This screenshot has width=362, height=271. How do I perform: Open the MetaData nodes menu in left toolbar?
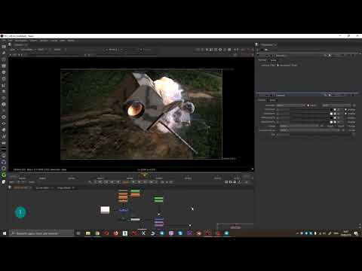point(4,130)
